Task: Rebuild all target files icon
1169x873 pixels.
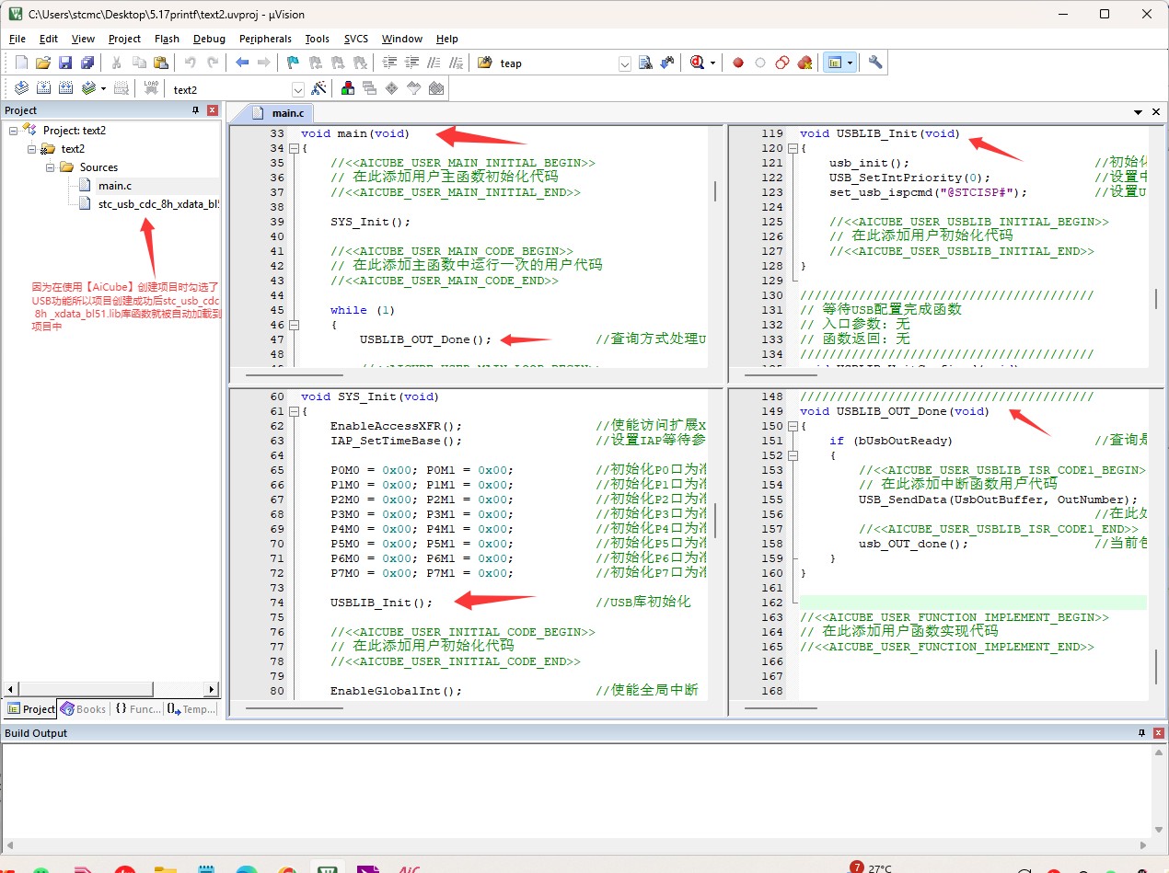Action: (65, 88)
